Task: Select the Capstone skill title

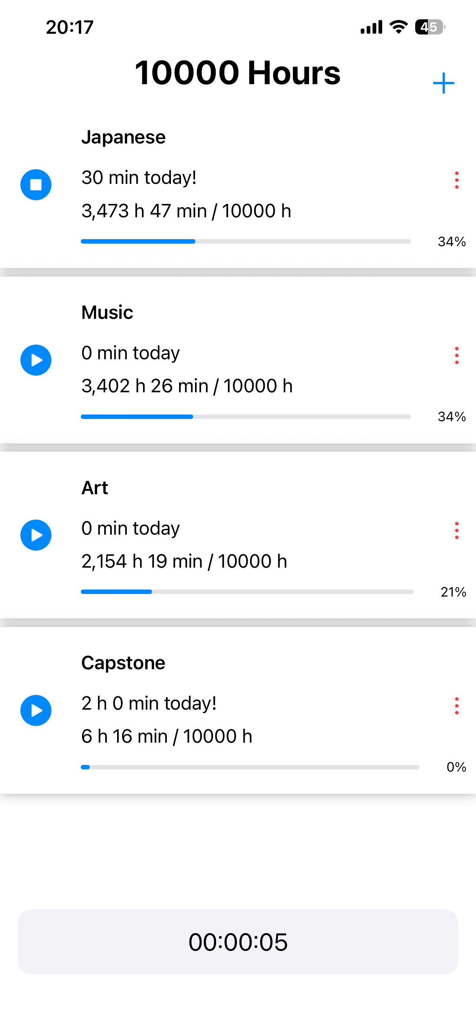Action: 123,663
